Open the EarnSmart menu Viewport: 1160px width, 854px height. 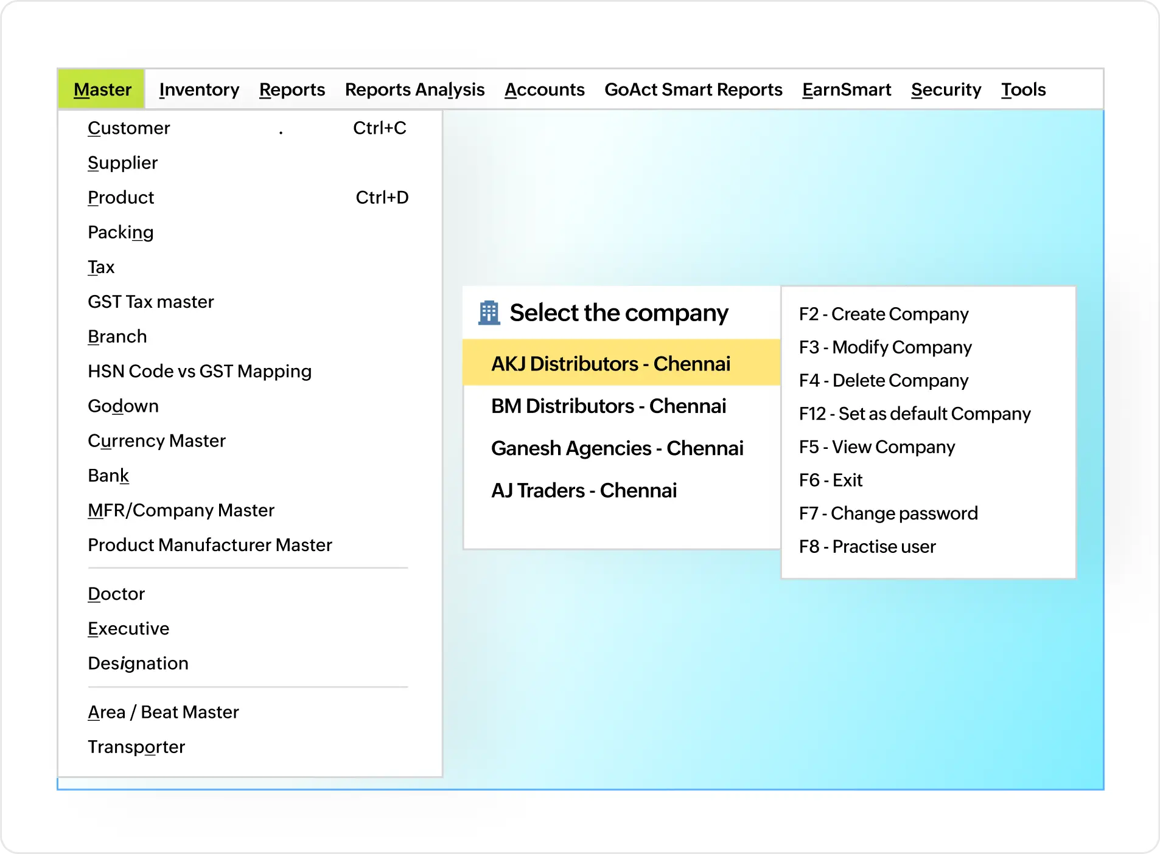[x=847, y=89]
